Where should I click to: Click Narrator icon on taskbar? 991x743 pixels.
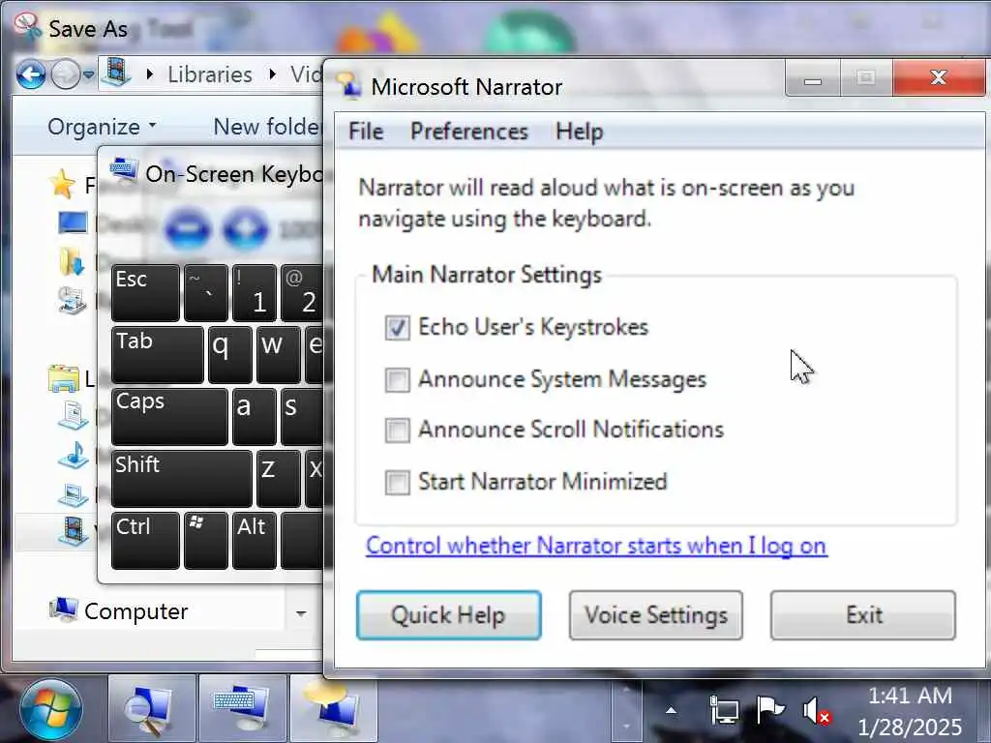click(x=334, y=709)
